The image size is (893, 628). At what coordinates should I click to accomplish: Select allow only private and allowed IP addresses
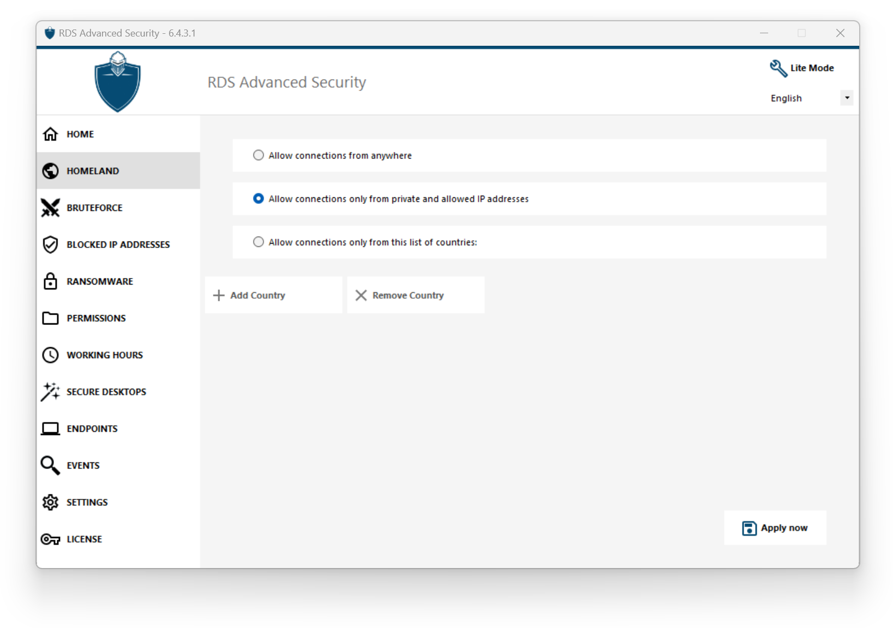point(258,199)
